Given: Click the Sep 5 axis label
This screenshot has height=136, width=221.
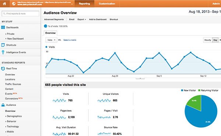Looking at the screenshot, I should [x=159, y=76].
